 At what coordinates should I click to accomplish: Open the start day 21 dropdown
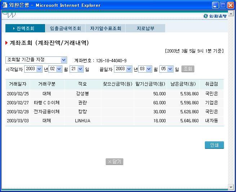coord(80,69)
